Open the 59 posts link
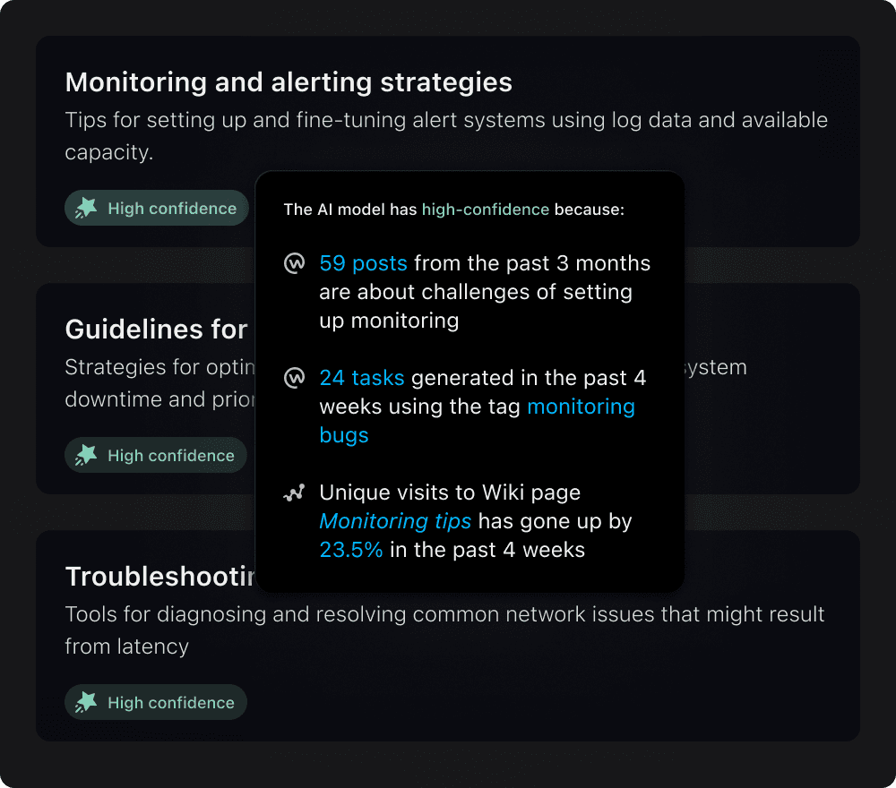This screenshot has width=896, height=788. click(x=363, y=263)
